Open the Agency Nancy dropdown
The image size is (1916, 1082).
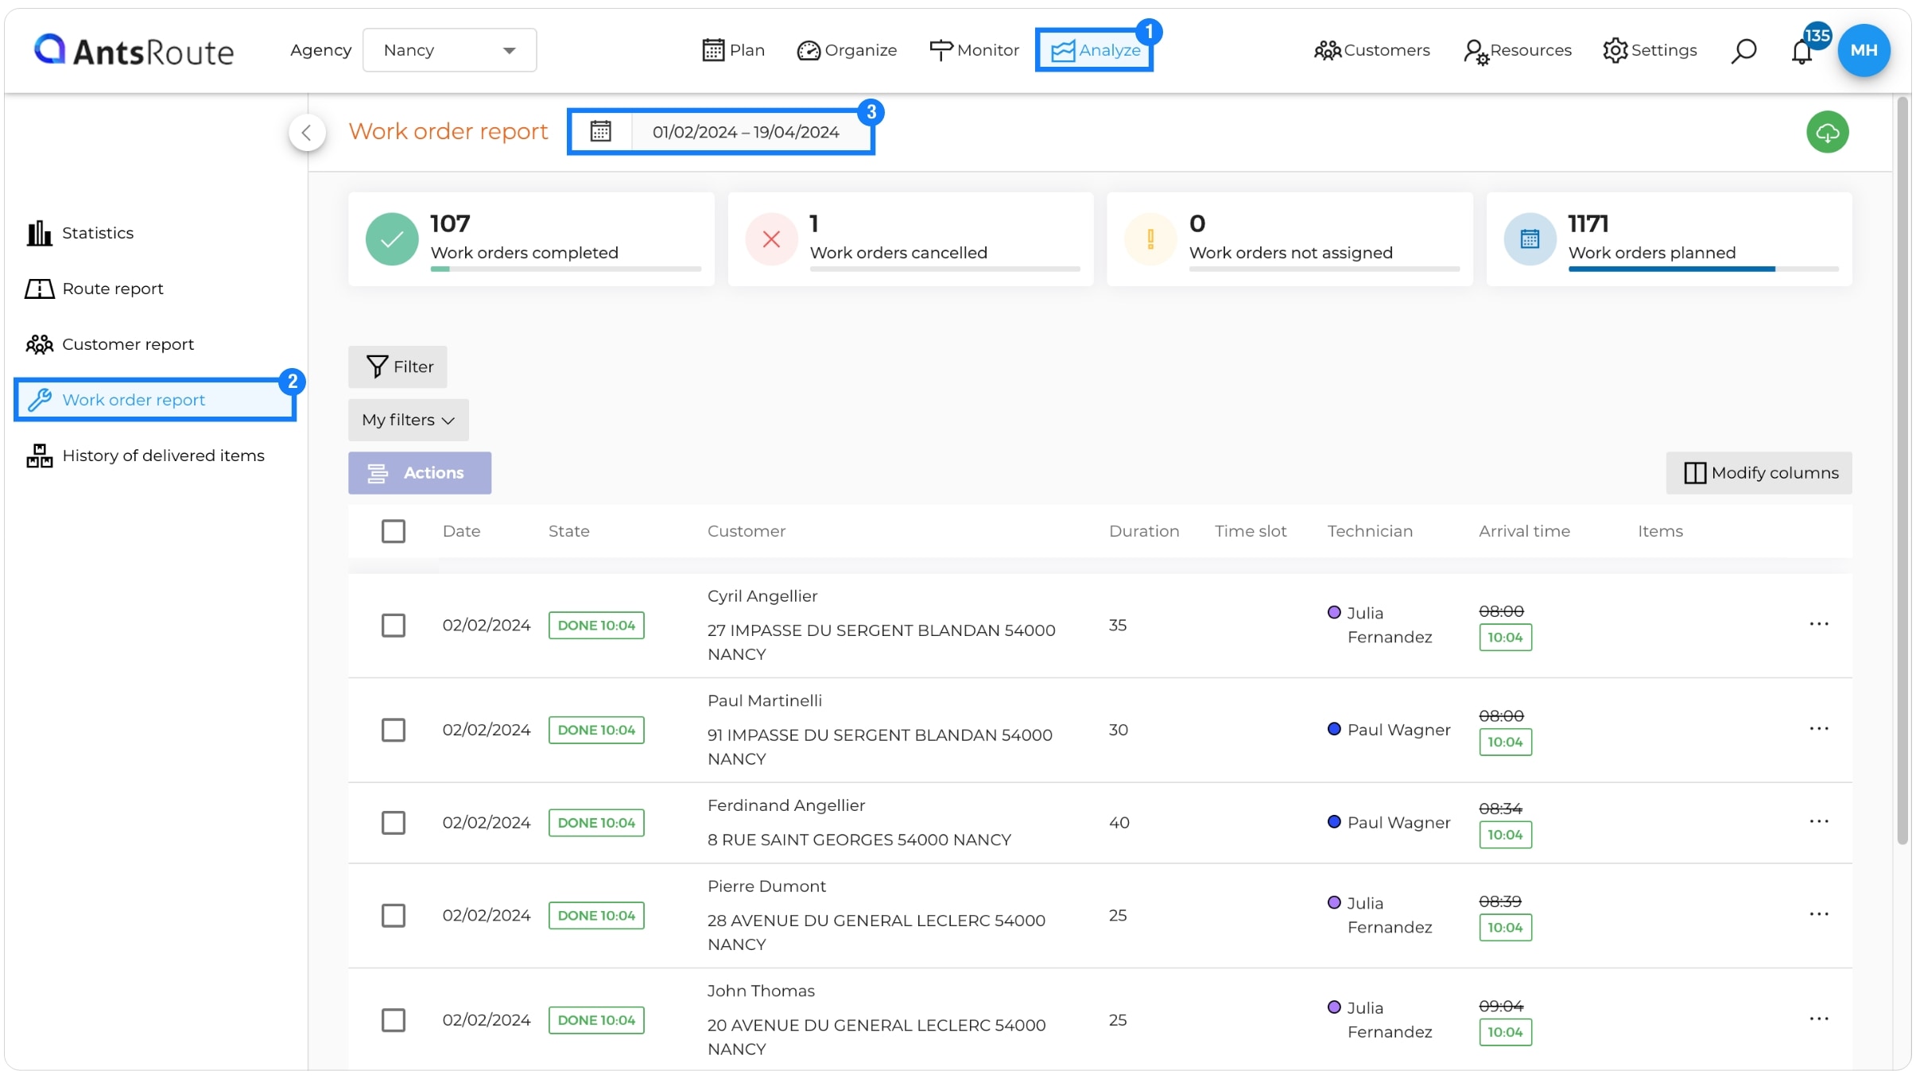(450, 51)
